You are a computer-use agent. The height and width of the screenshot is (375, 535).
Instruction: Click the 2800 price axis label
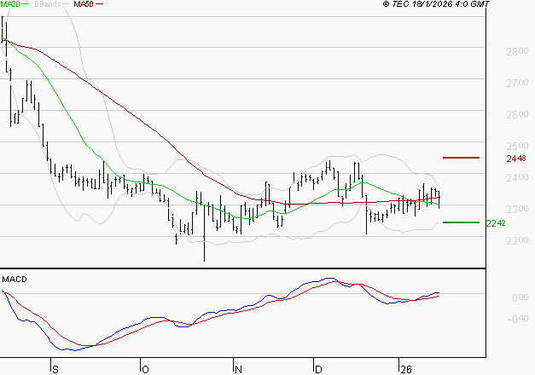[x=517, y=51]
